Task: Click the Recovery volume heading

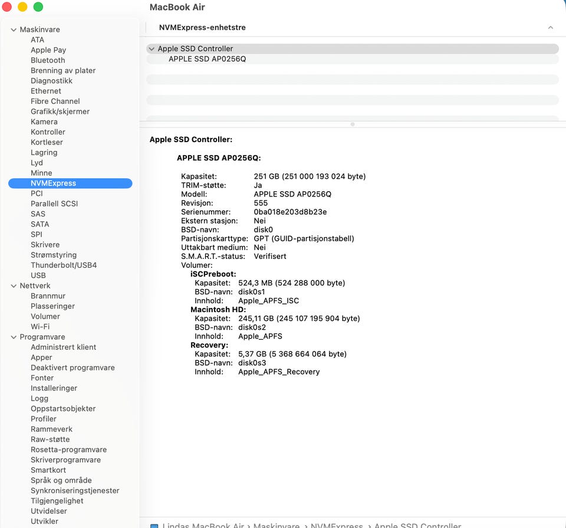Action: pyautogui.click(x=209, y=345)
